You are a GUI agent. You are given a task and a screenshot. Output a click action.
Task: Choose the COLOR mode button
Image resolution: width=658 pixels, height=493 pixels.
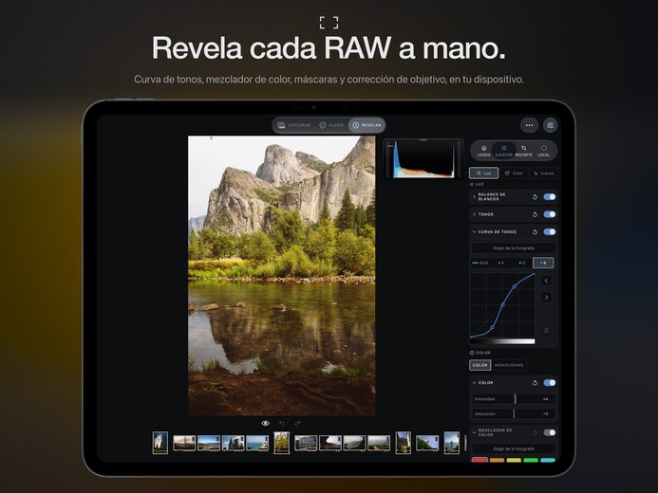coord(480,365)
